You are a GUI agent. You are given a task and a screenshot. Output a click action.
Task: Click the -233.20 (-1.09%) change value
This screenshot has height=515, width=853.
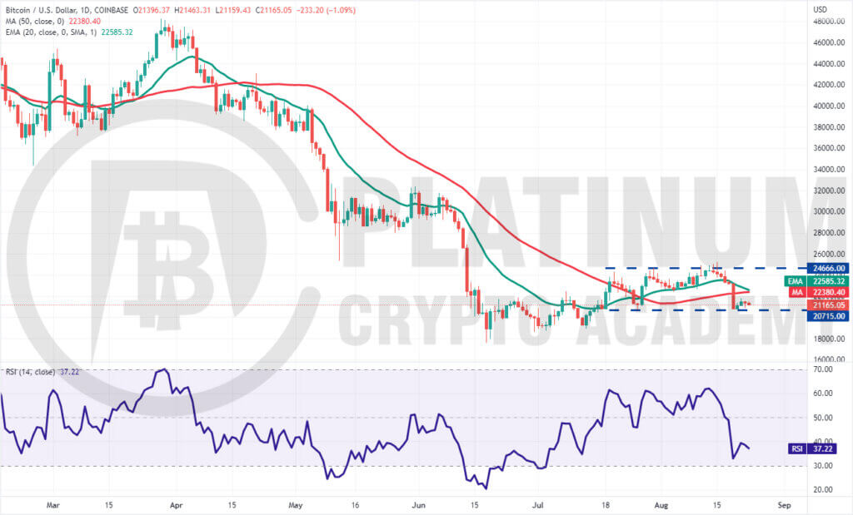coord(325,10)
